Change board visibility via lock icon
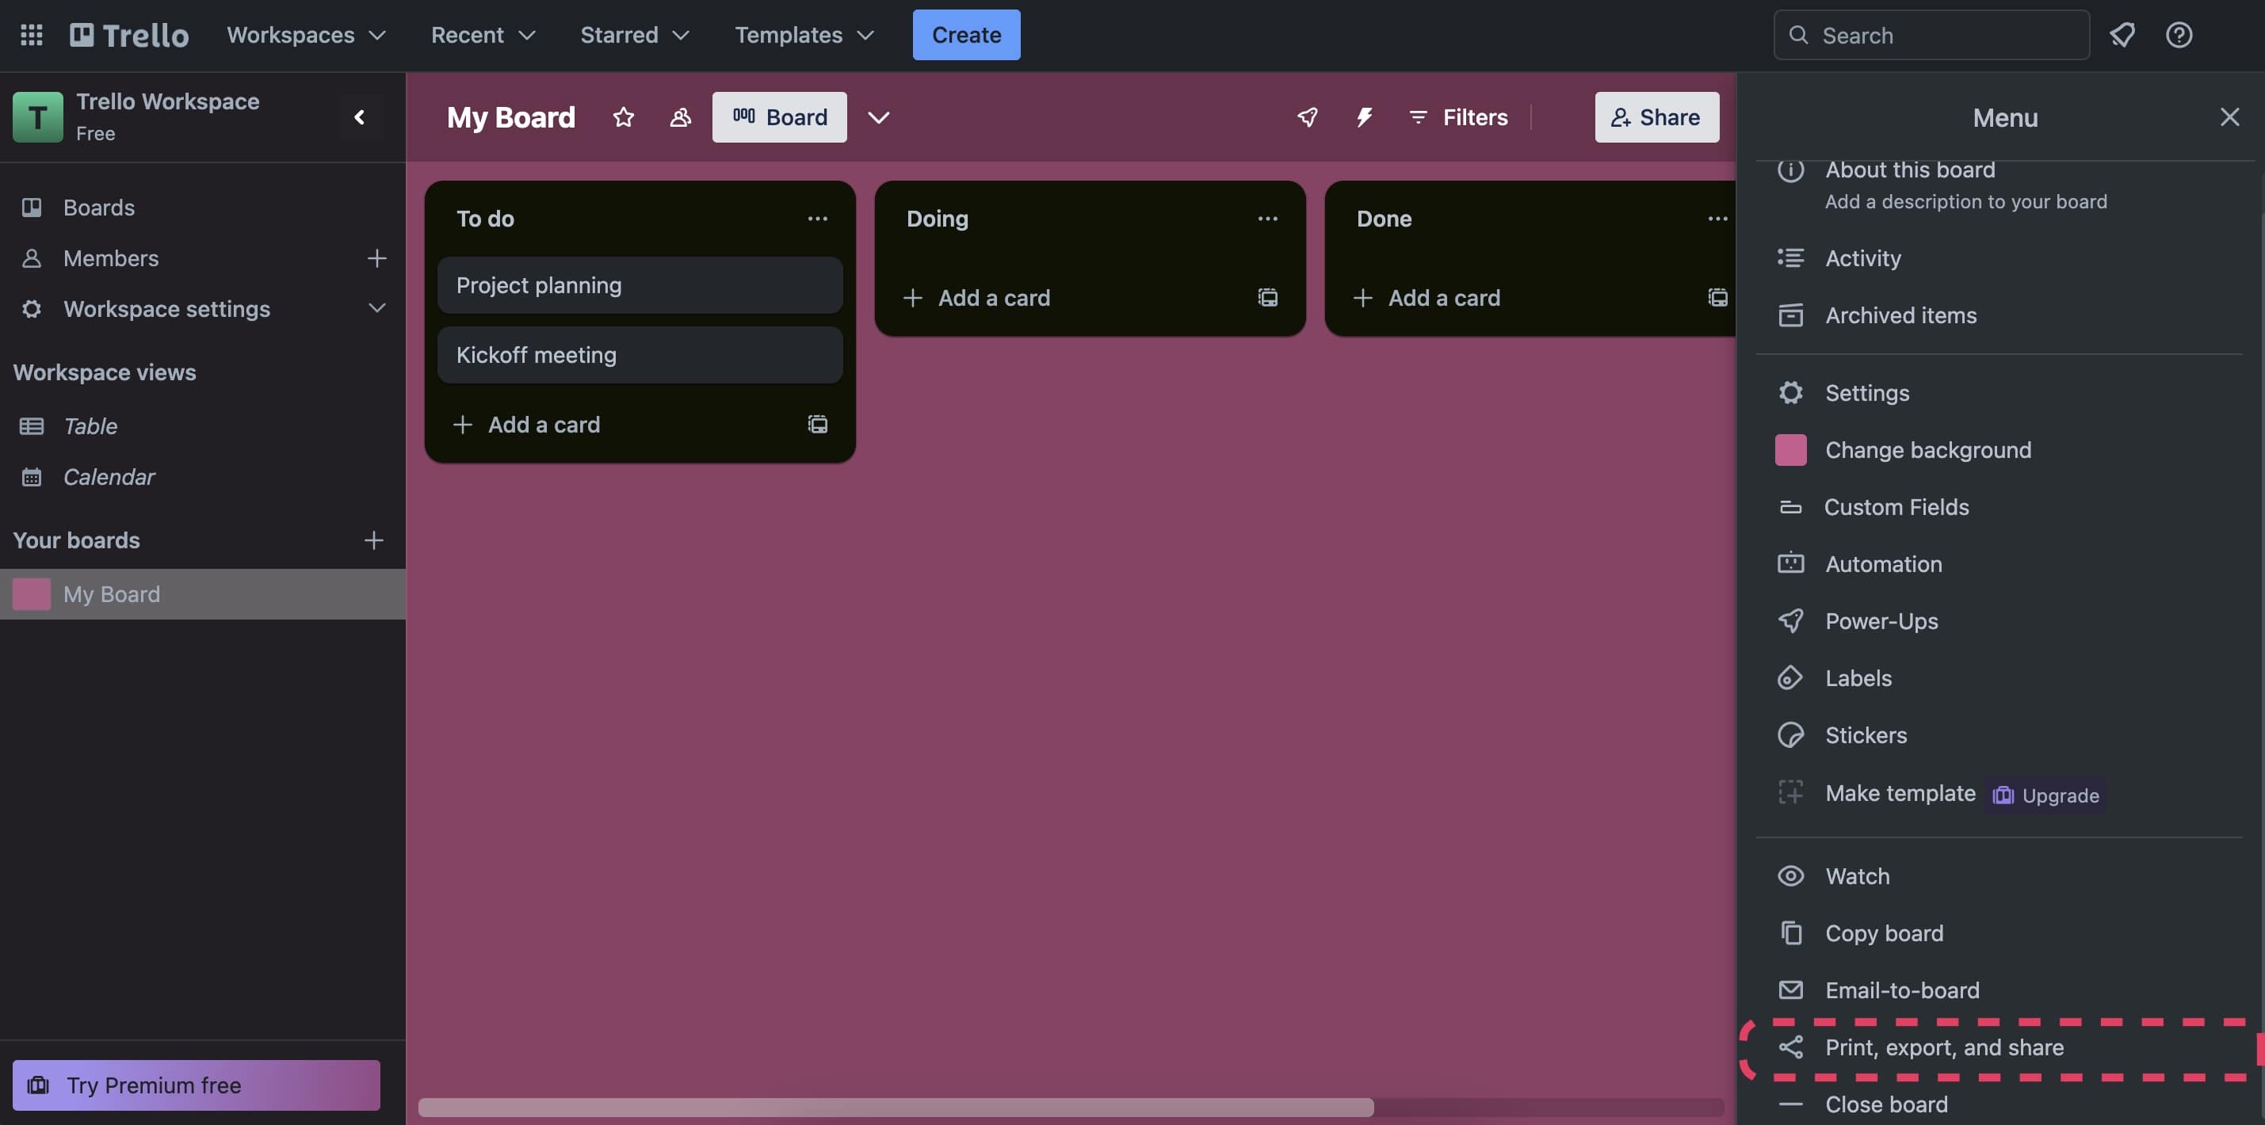This screenshot has width=2265, height=1125. click(680, 117)
